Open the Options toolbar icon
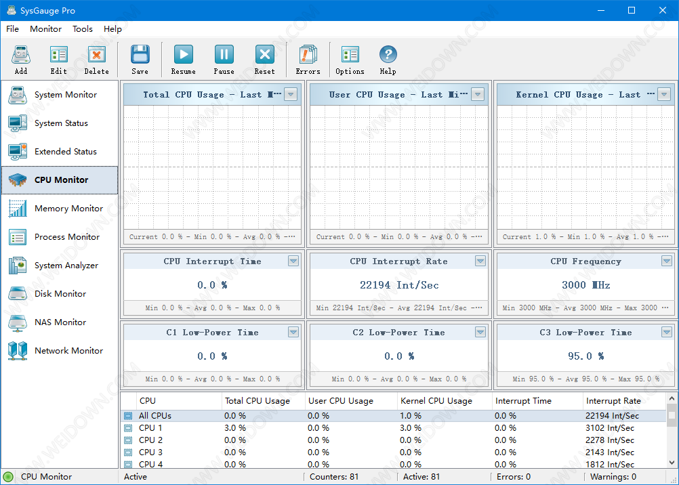Screen dimensions: 679x485 pos(350,55)
